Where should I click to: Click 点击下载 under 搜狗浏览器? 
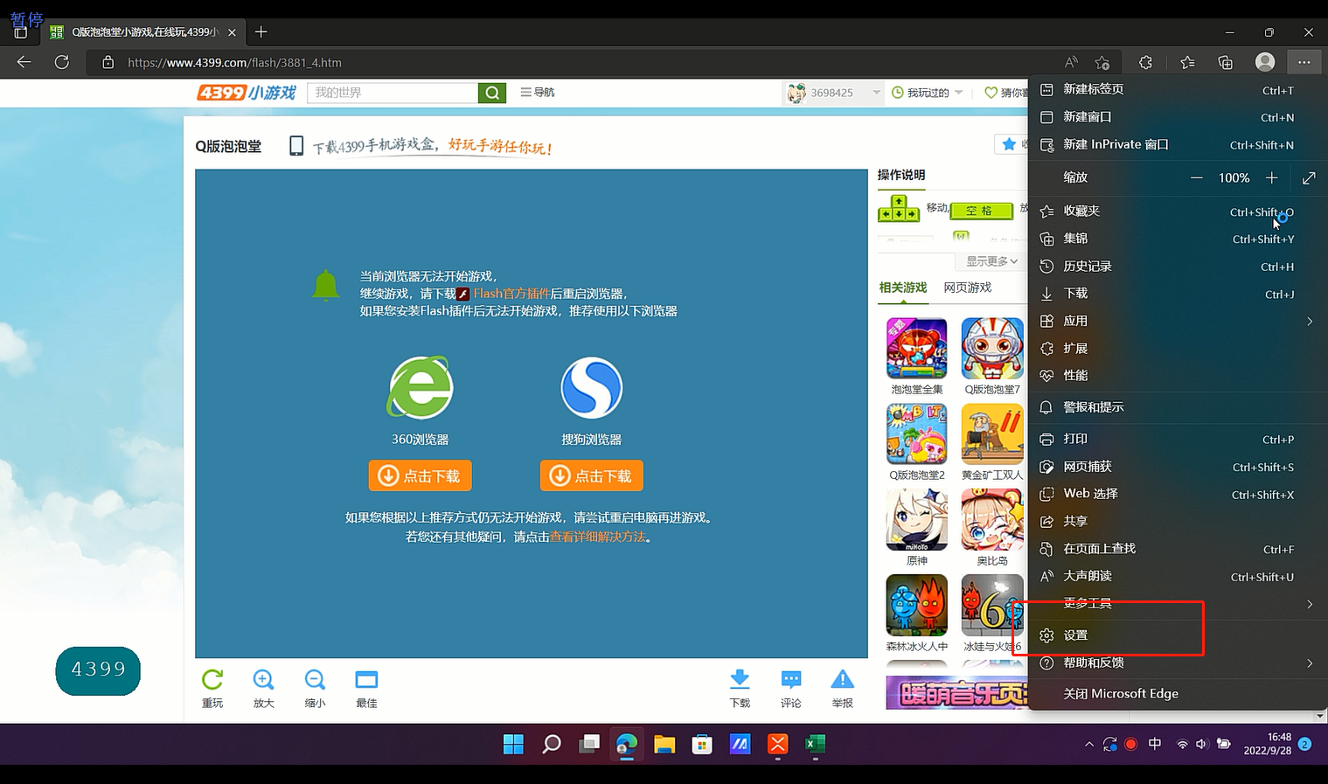pyautogui.click(x=591, y=475)
